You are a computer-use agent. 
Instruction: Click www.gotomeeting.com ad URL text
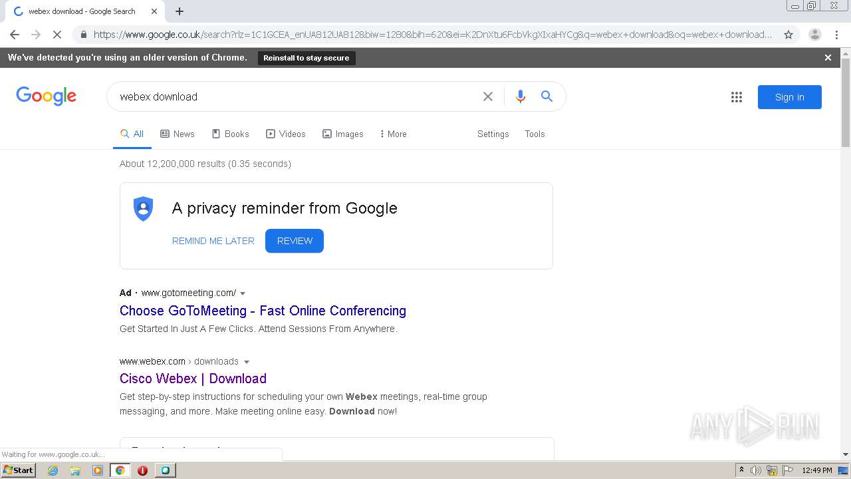(x=189, y=293)
